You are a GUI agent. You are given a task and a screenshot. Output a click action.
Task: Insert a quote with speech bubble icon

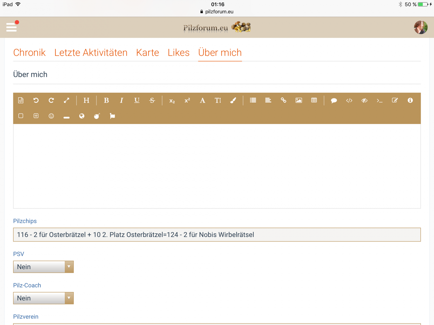pos(334,100)
